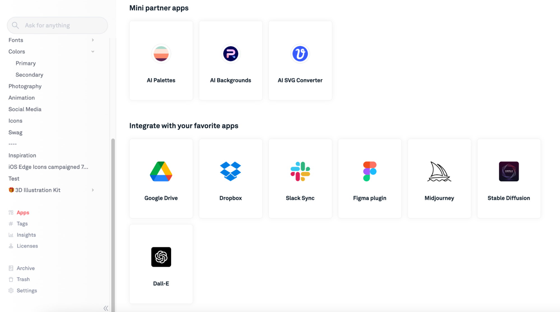Launch the AI Palettes mini app icon
Viewport: 560px width, 312px height.
pyautogui.click(x=161, y=54)
